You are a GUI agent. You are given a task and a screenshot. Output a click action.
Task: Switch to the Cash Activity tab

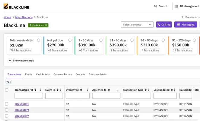pos(43,74)
